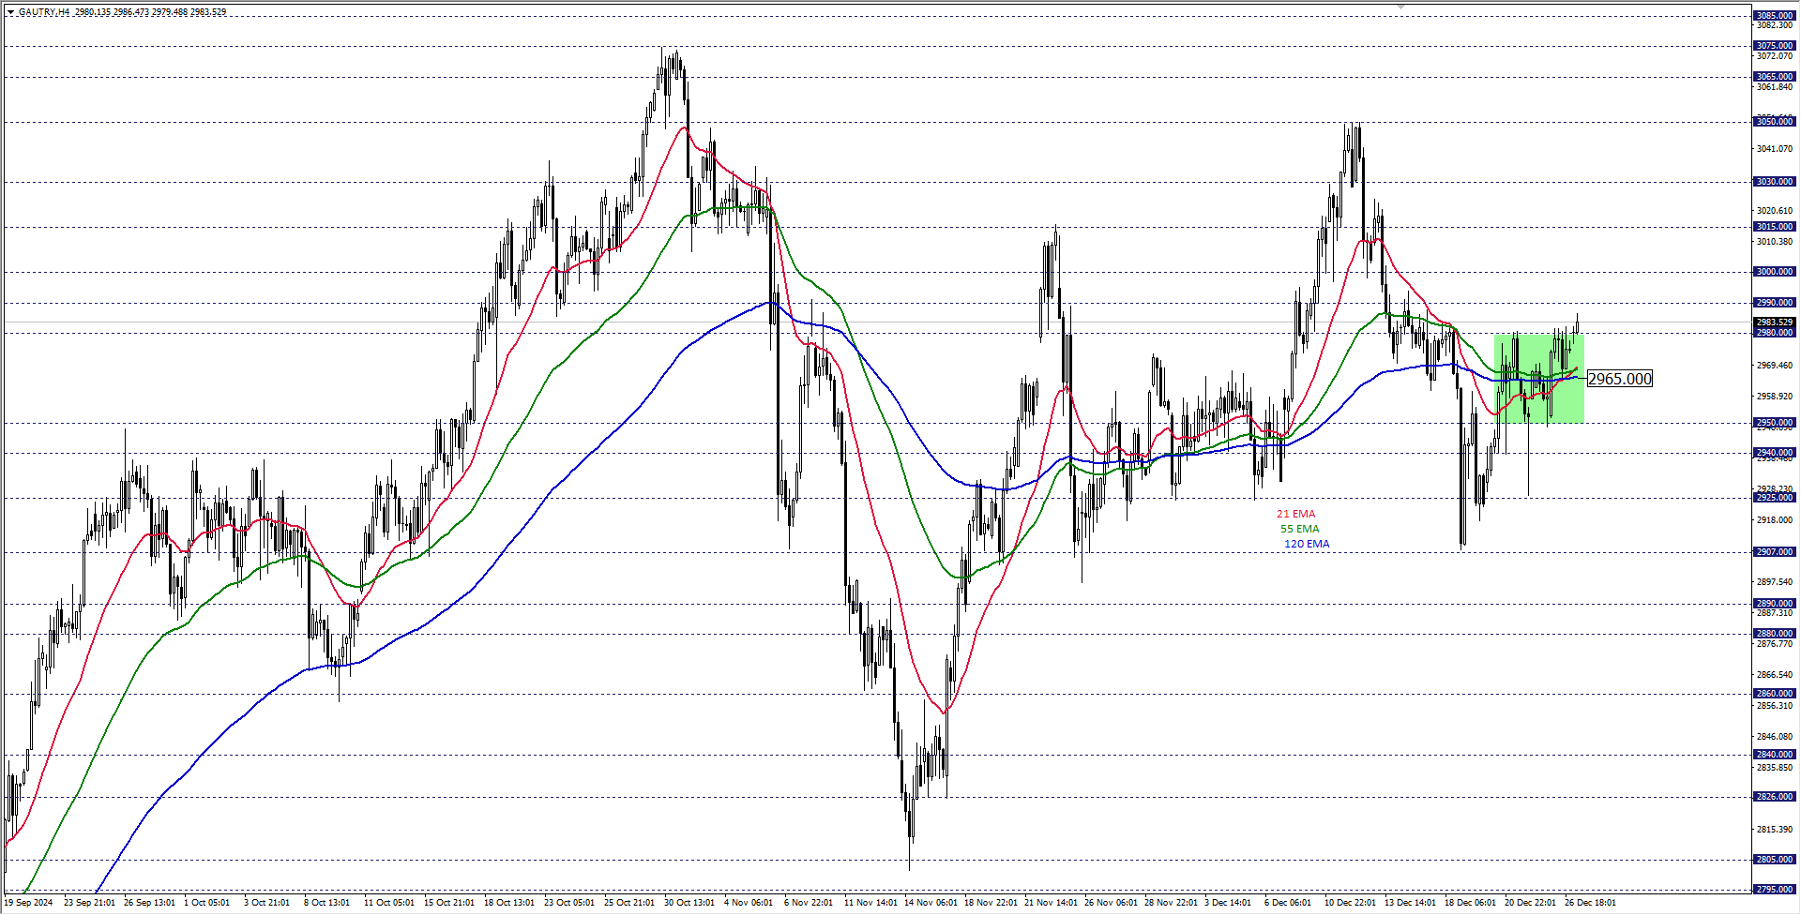Image resolution: width=1801 pixels, height=915 pixels.
Task: Click the blue '120 EMA' legend label
Action: click(x=1307, y=544)
